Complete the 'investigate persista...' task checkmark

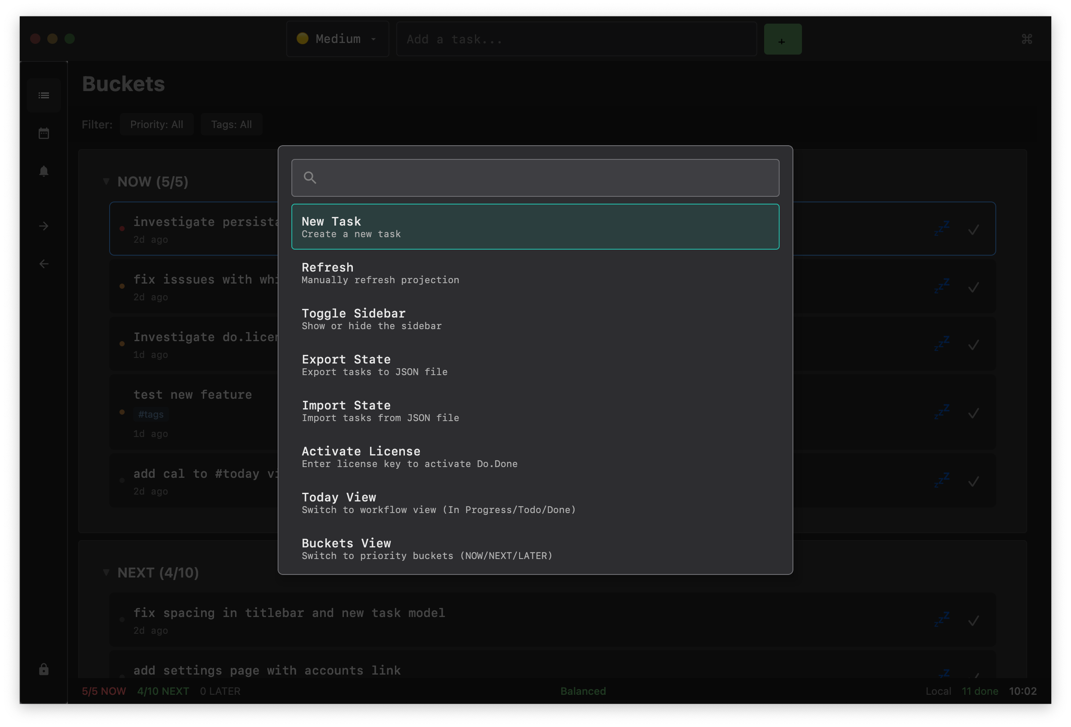[x=974, y=229]
